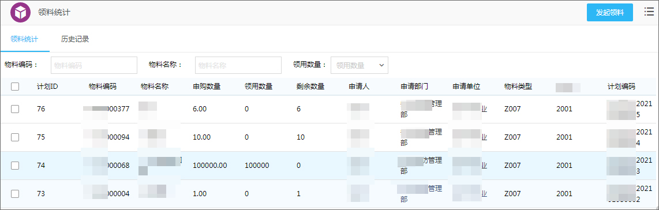
Task: Click the 物料编码 column header
Action: 103,87
